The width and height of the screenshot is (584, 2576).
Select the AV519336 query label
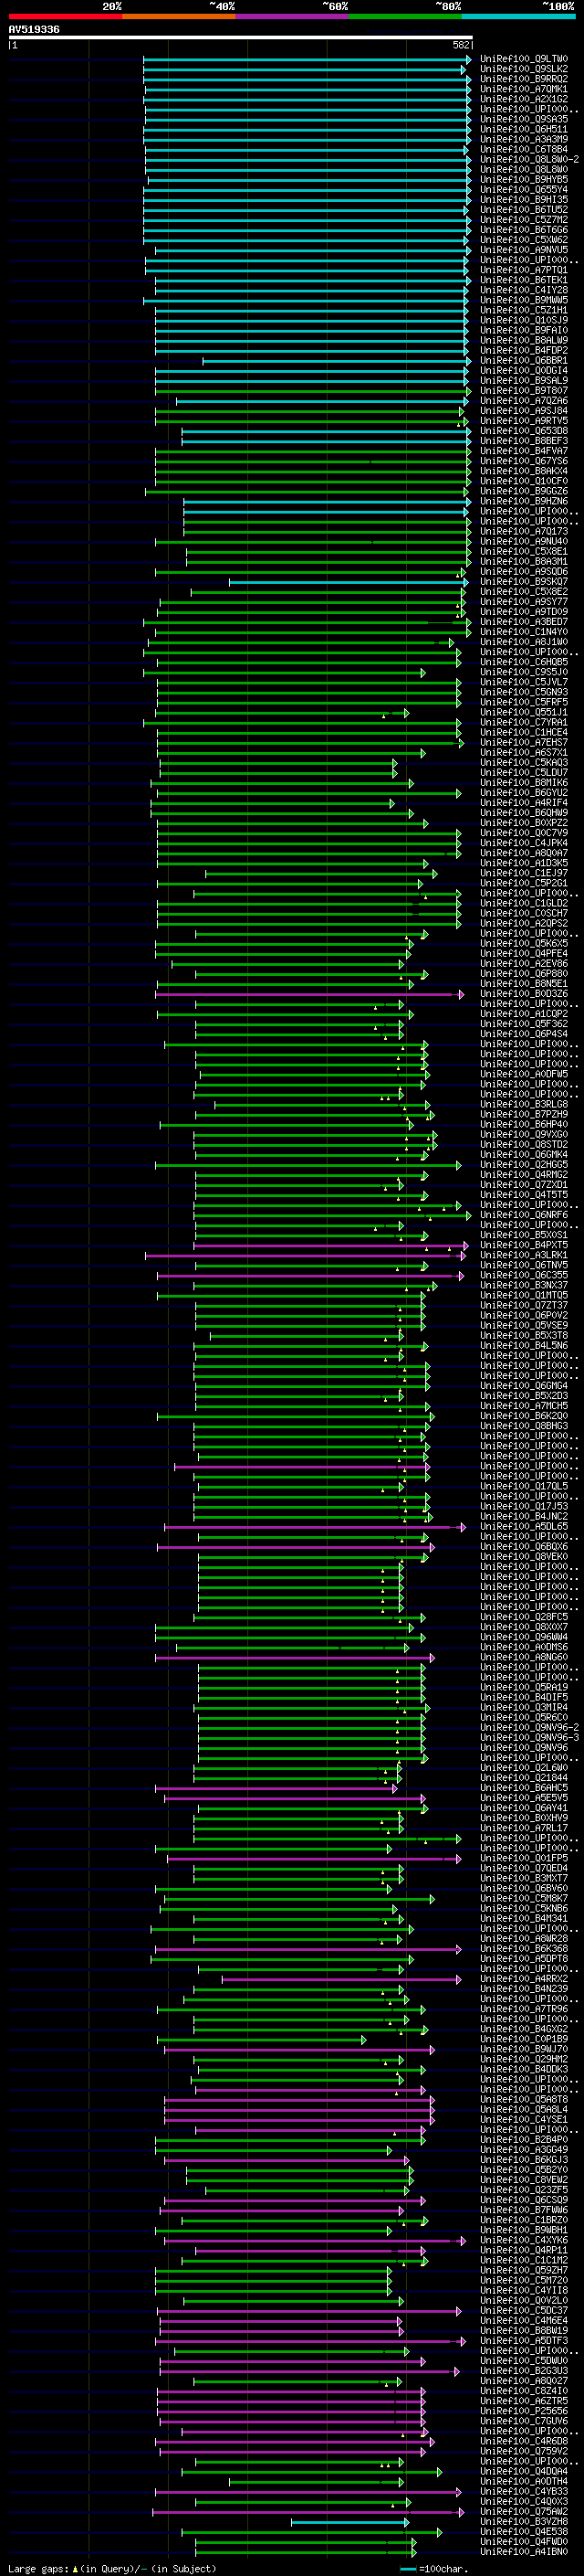pos(34,30)
